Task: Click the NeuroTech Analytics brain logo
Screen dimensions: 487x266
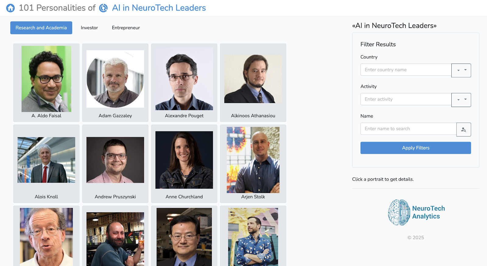Action: [399, 212]
